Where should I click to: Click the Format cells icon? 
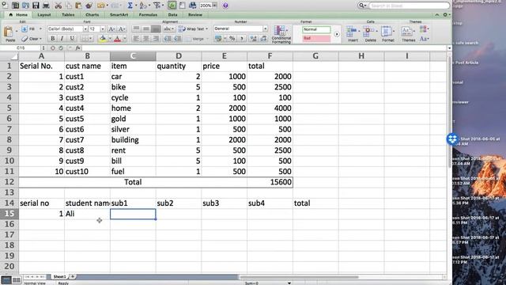pyautogui.click(x=386, y=32)
